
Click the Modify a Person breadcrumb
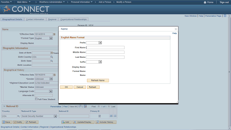(124, 2)
